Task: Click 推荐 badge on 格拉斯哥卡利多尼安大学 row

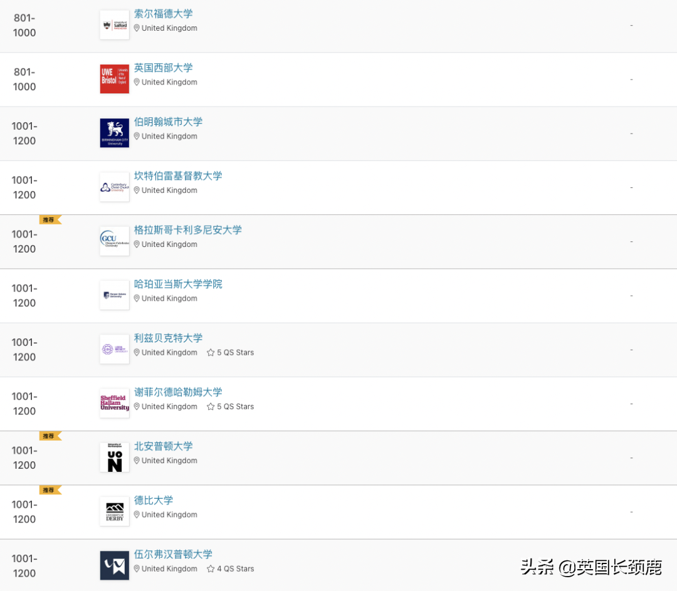Action: coord(50,220)
